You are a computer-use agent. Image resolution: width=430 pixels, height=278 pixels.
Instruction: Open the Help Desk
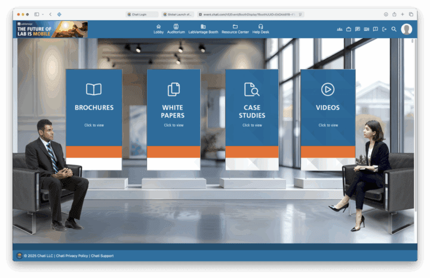pos(260,29)
